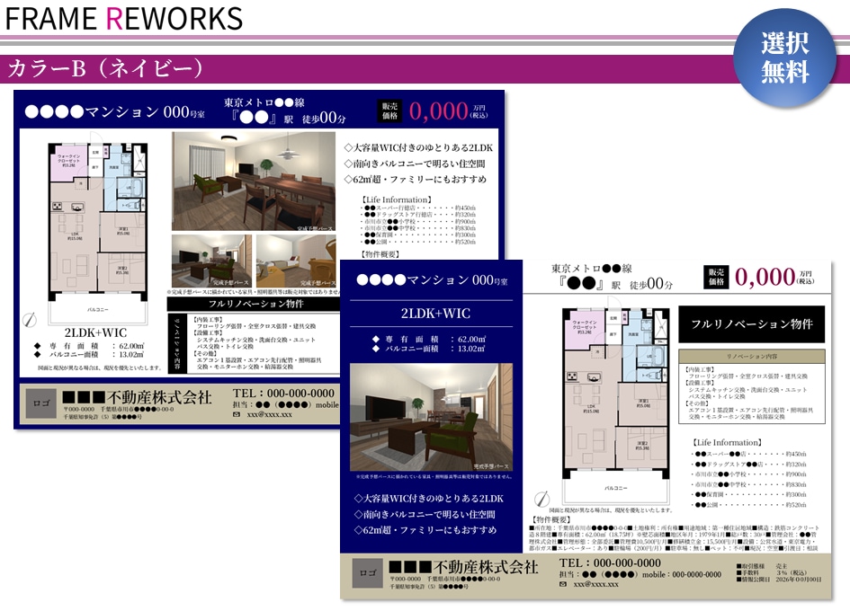
Task: Click the red 0,000 price on the front flyer
Action: [x=765, y=277]
